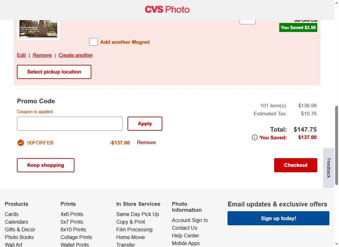Viewport: 339px width, 247px height.
Task: Click the You Saved $2.50 badge
Action: pos(298,27)
